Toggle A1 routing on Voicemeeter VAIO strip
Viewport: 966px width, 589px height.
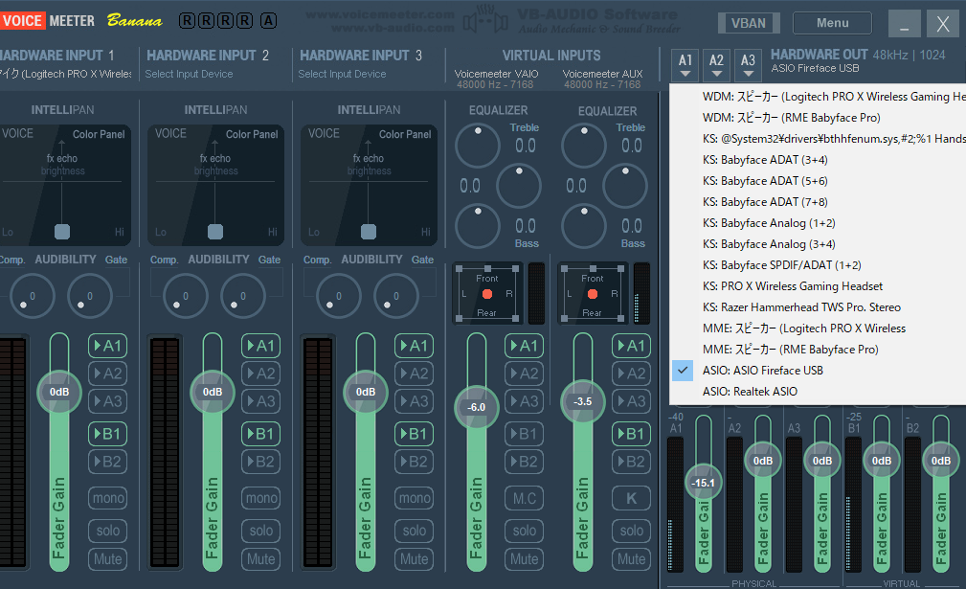click(x=525, y=346)
